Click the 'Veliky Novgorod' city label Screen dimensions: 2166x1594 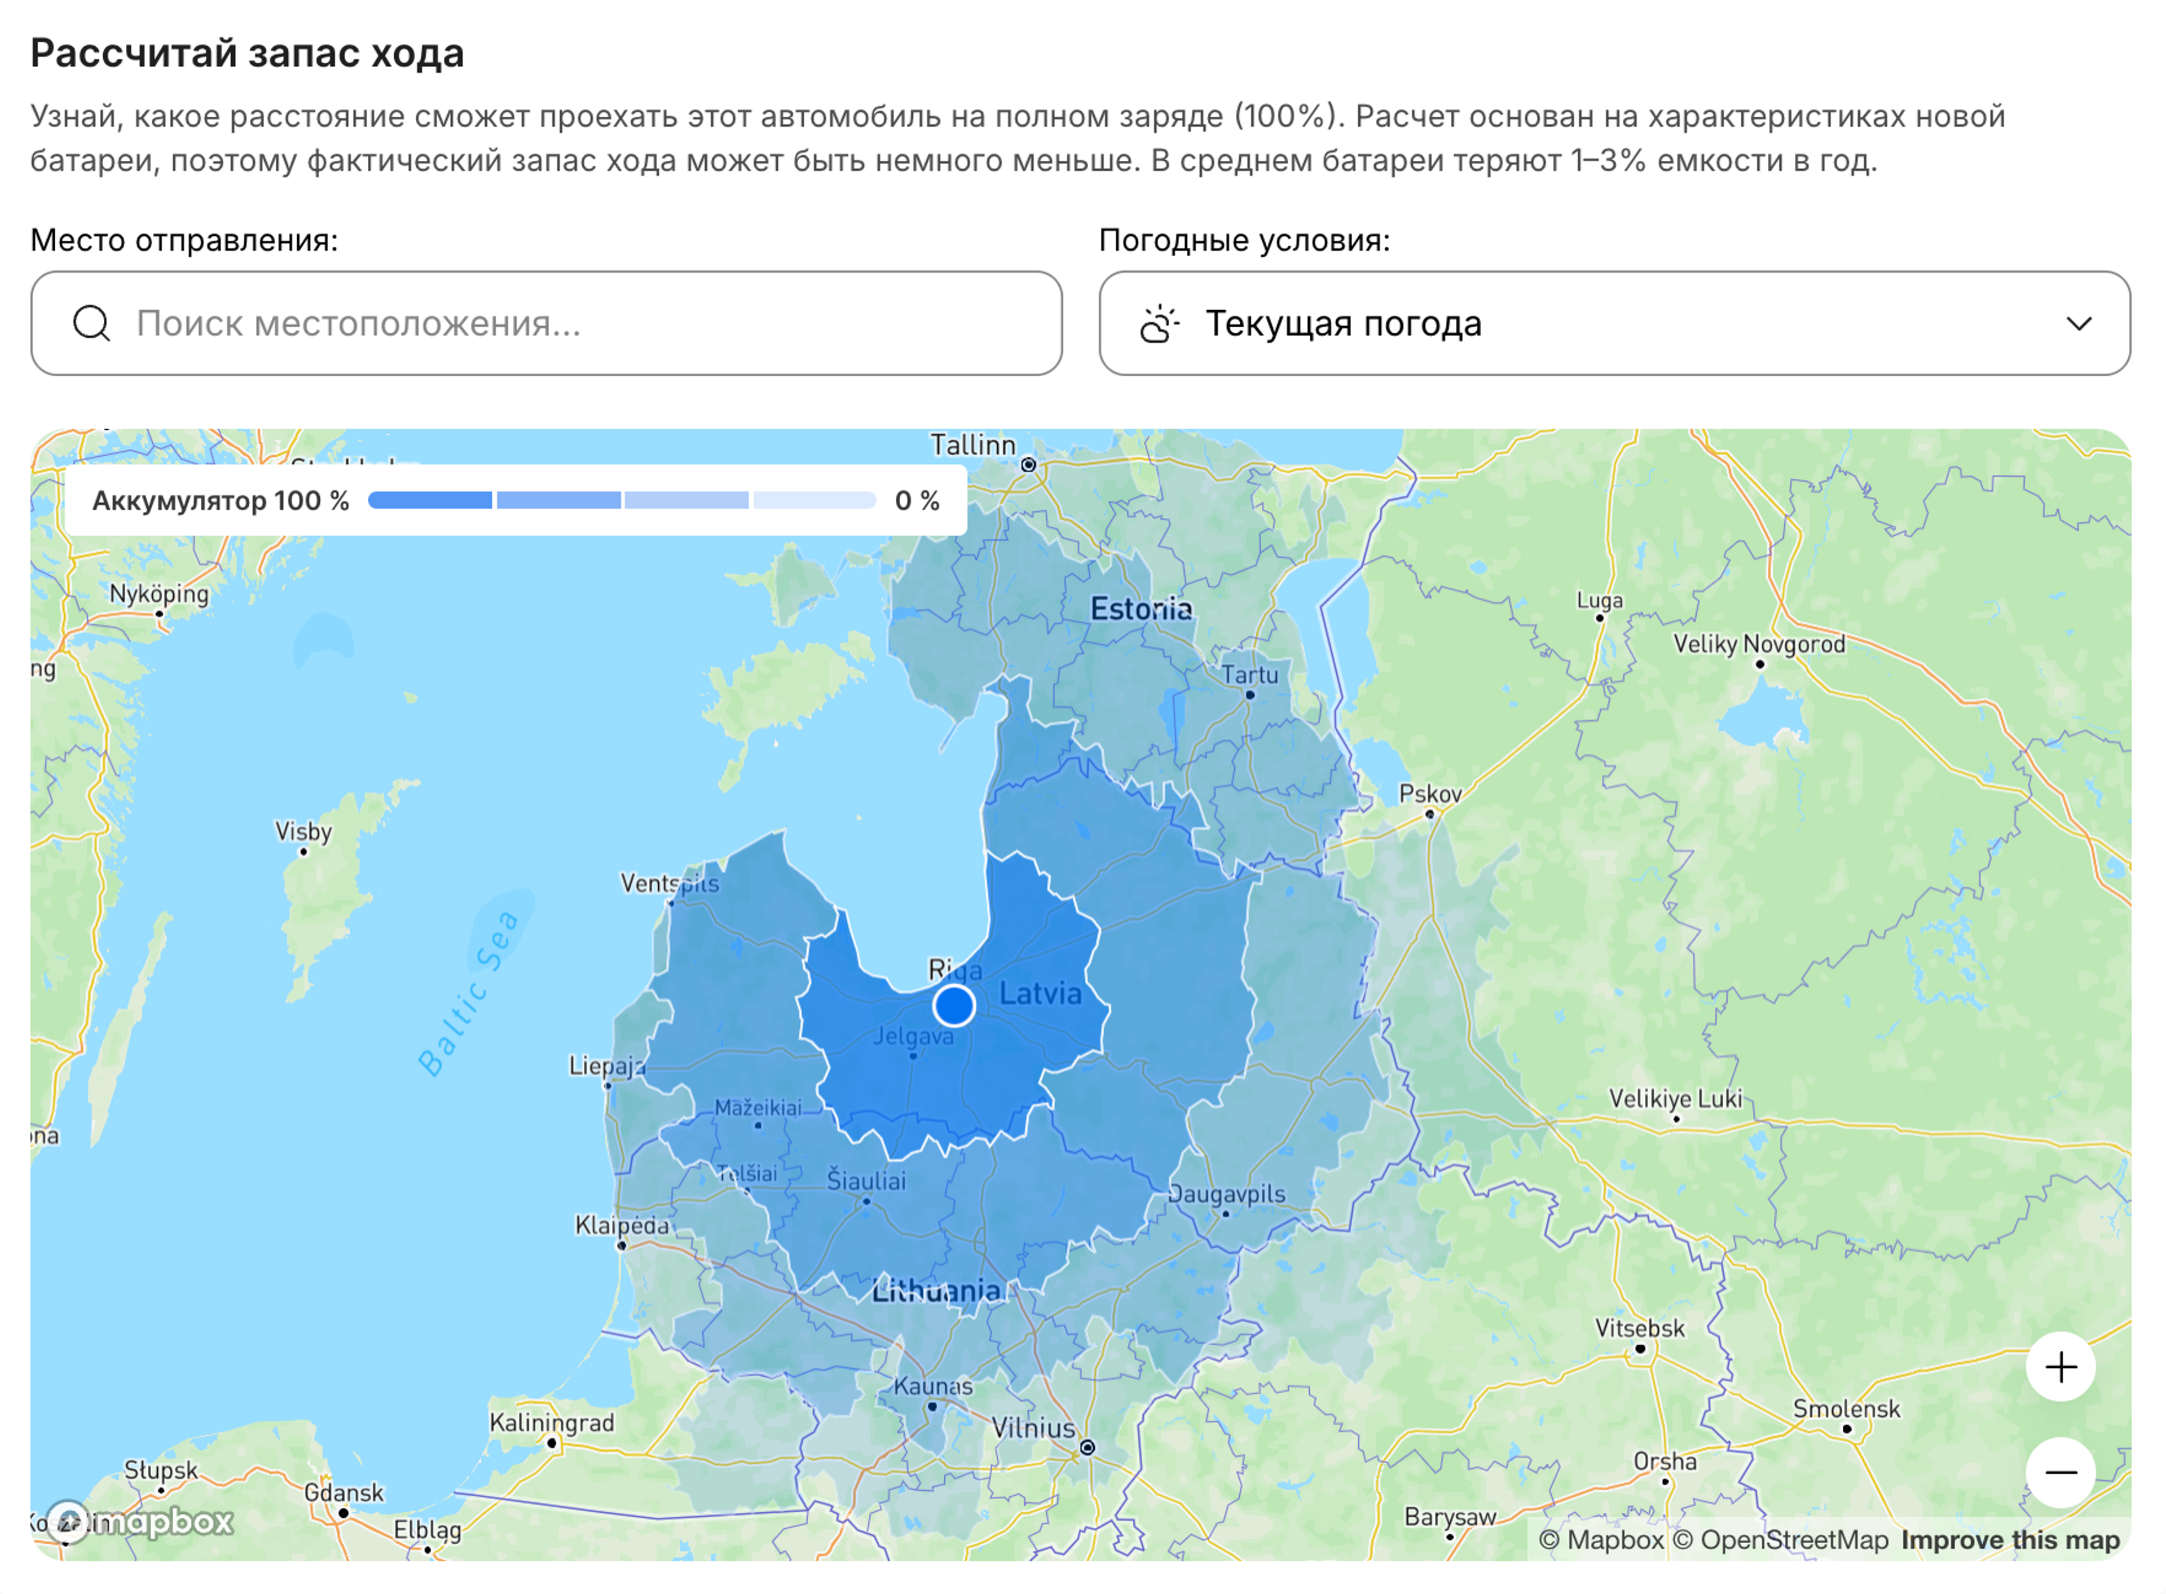1759,644
